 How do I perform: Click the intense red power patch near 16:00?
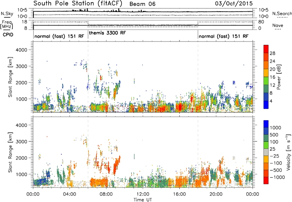[180, 107]
